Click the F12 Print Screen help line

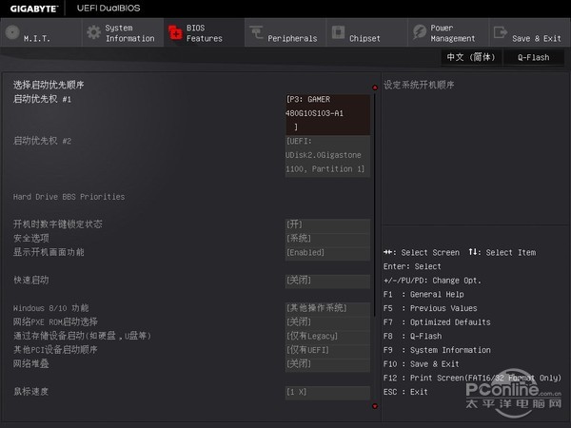[472, 379]
